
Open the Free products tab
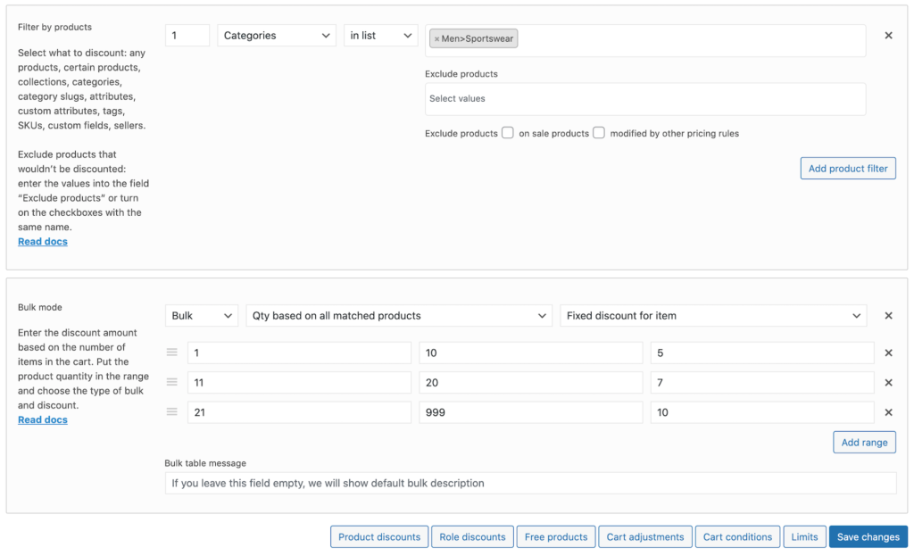(x=556, y=536)
